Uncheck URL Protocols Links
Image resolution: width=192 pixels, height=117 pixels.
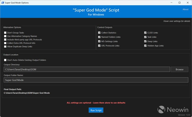coord(99,46)
